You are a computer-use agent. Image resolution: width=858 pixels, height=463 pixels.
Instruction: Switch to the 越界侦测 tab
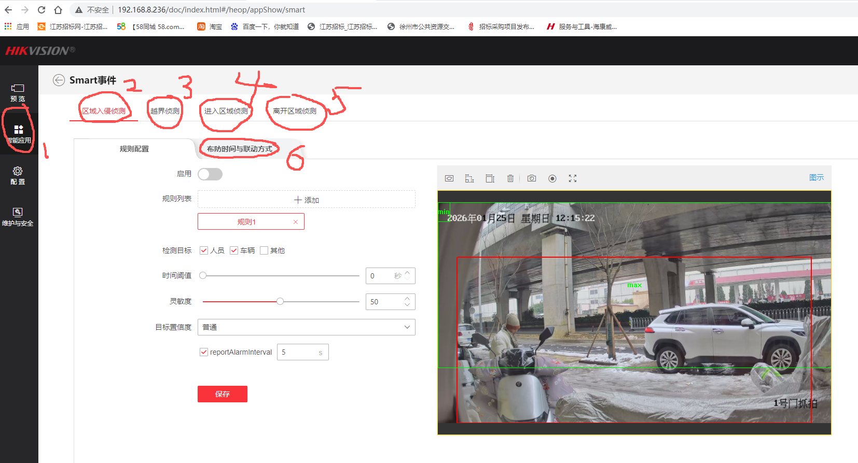tap(165, 111)
